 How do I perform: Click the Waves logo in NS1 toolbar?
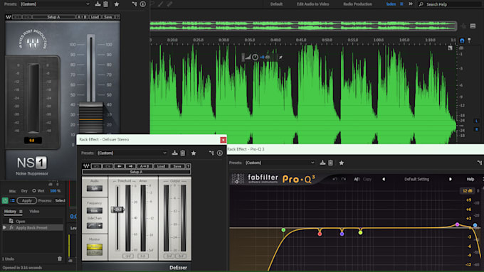tap(9, 17)
